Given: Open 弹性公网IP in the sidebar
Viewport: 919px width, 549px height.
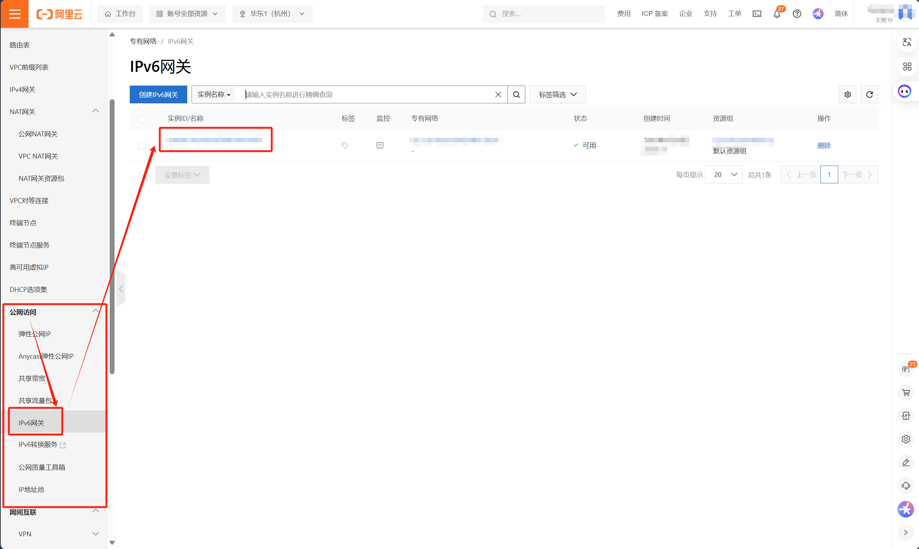Looking at the screenshot, I should [34, 334].
